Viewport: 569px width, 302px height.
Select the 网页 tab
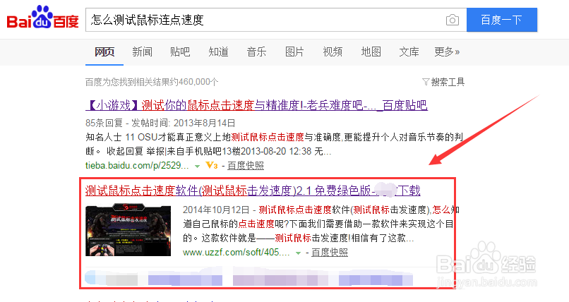[104, 52]
